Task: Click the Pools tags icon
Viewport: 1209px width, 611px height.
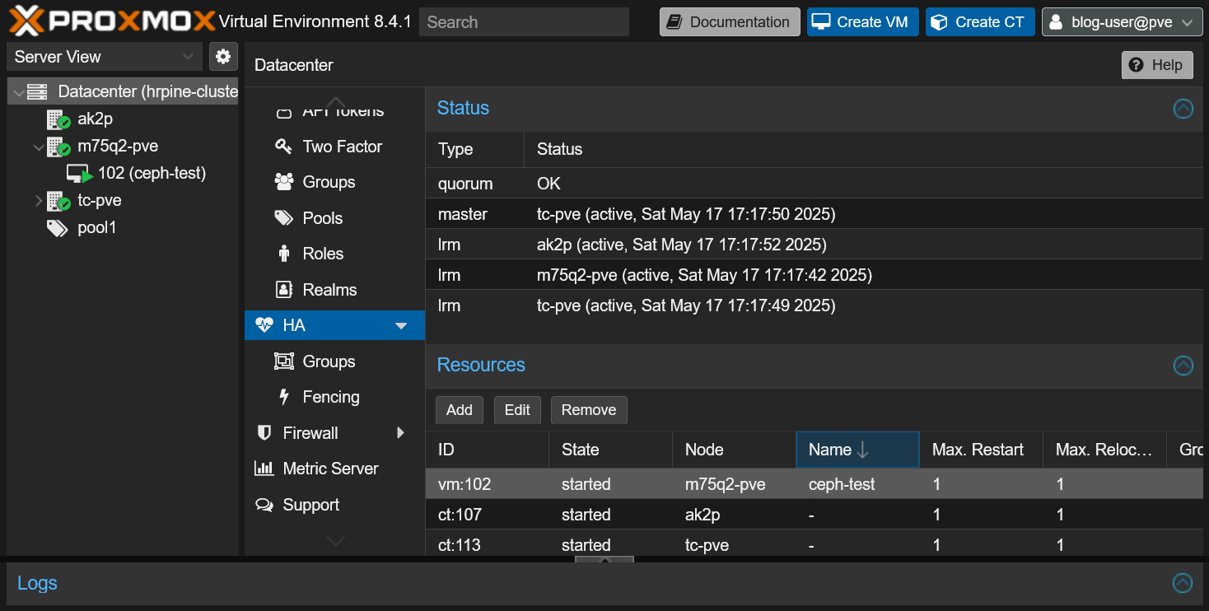Action: 284,218
